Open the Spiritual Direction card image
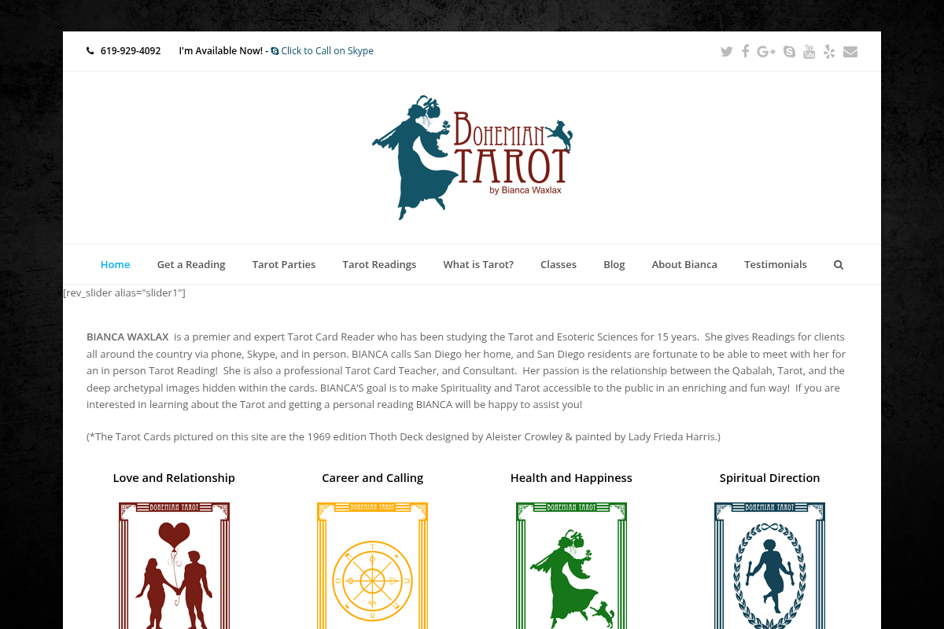 pos(769,566)
